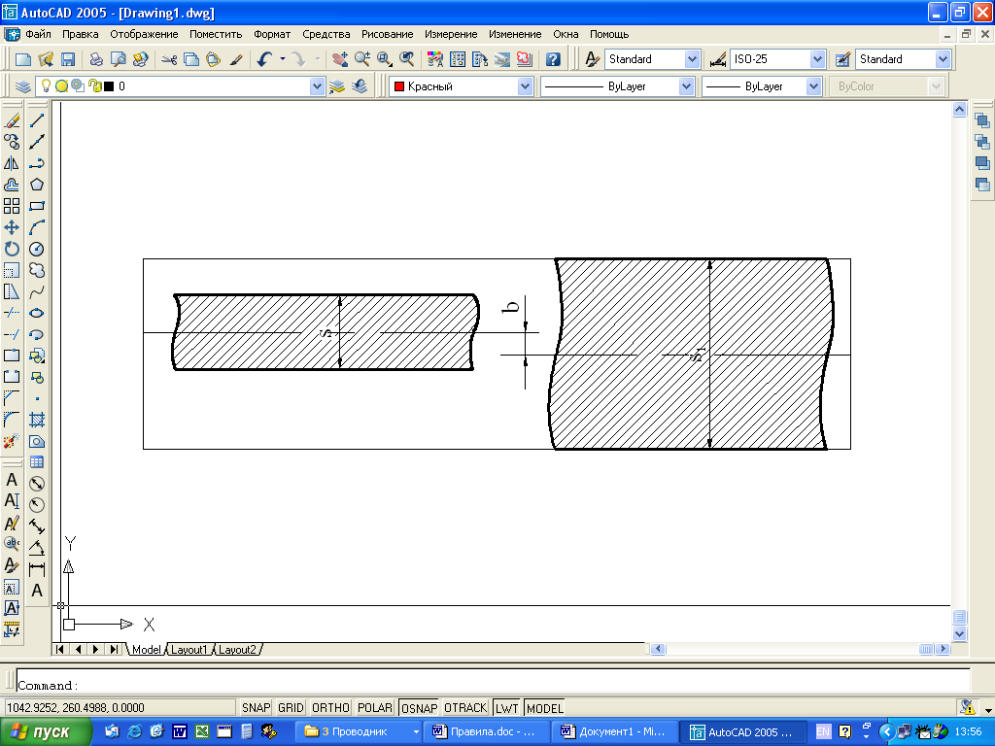Choose the Move modify tool
995x746 pixels.
12,227
